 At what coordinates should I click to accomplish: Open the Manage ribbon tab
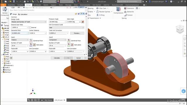[x=68, y=5]
